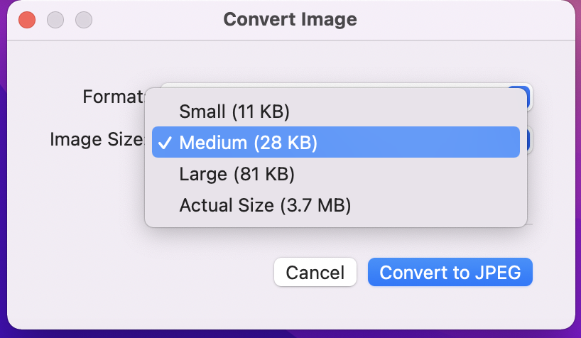This screenshot has height=338, width=581.
Task: Click the grayed-out zoom window button
Action: (84, 20)
